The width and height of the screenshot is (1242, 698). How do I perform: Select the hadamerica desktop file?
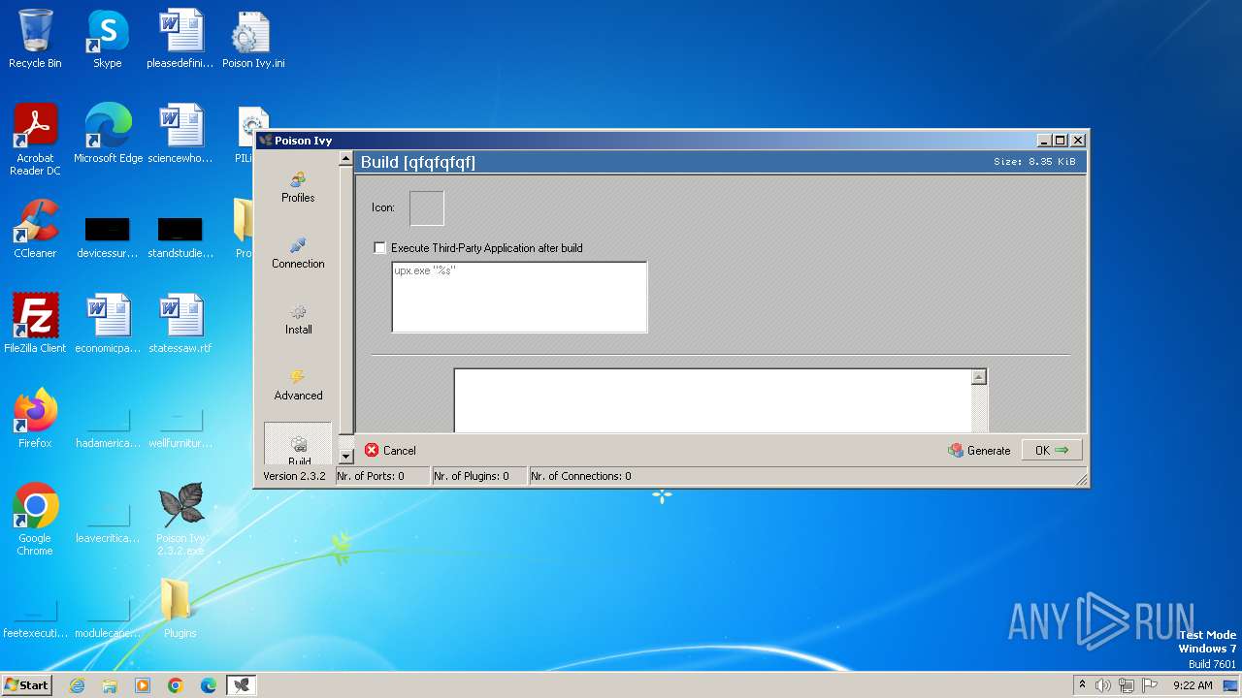108,427
